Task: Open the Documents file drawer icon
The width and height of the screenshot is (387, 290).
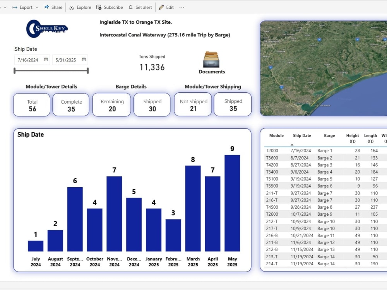Action: click(211, 60)
